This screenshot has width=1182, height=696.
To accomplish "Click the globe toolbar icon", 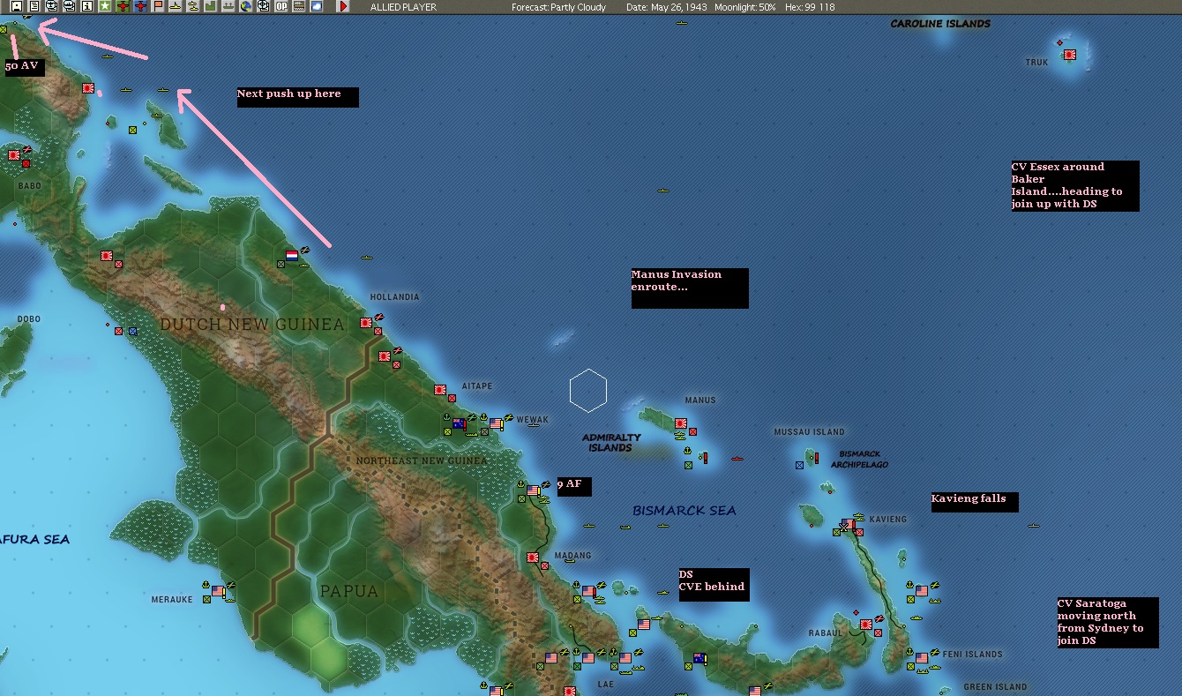I will pyautogui.click(x=245, y=6).
